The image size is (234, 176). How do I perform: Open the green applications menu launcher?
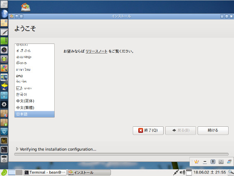click(x=4, y=173)
